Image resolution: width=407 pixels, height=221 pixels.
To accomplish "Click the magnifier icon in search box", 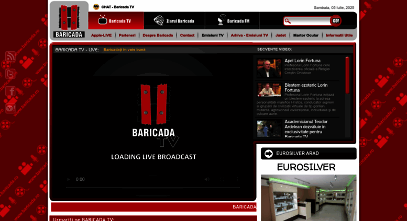I will (x=288, y=21).
